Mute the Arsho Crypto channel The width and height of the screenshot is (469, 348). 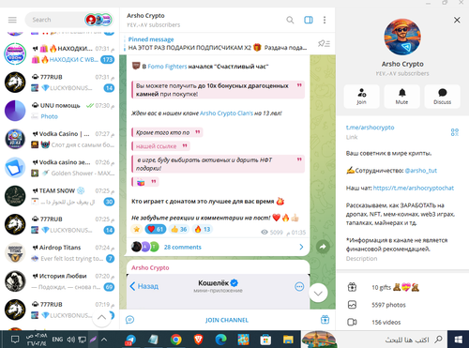click(x=401, y=97)
